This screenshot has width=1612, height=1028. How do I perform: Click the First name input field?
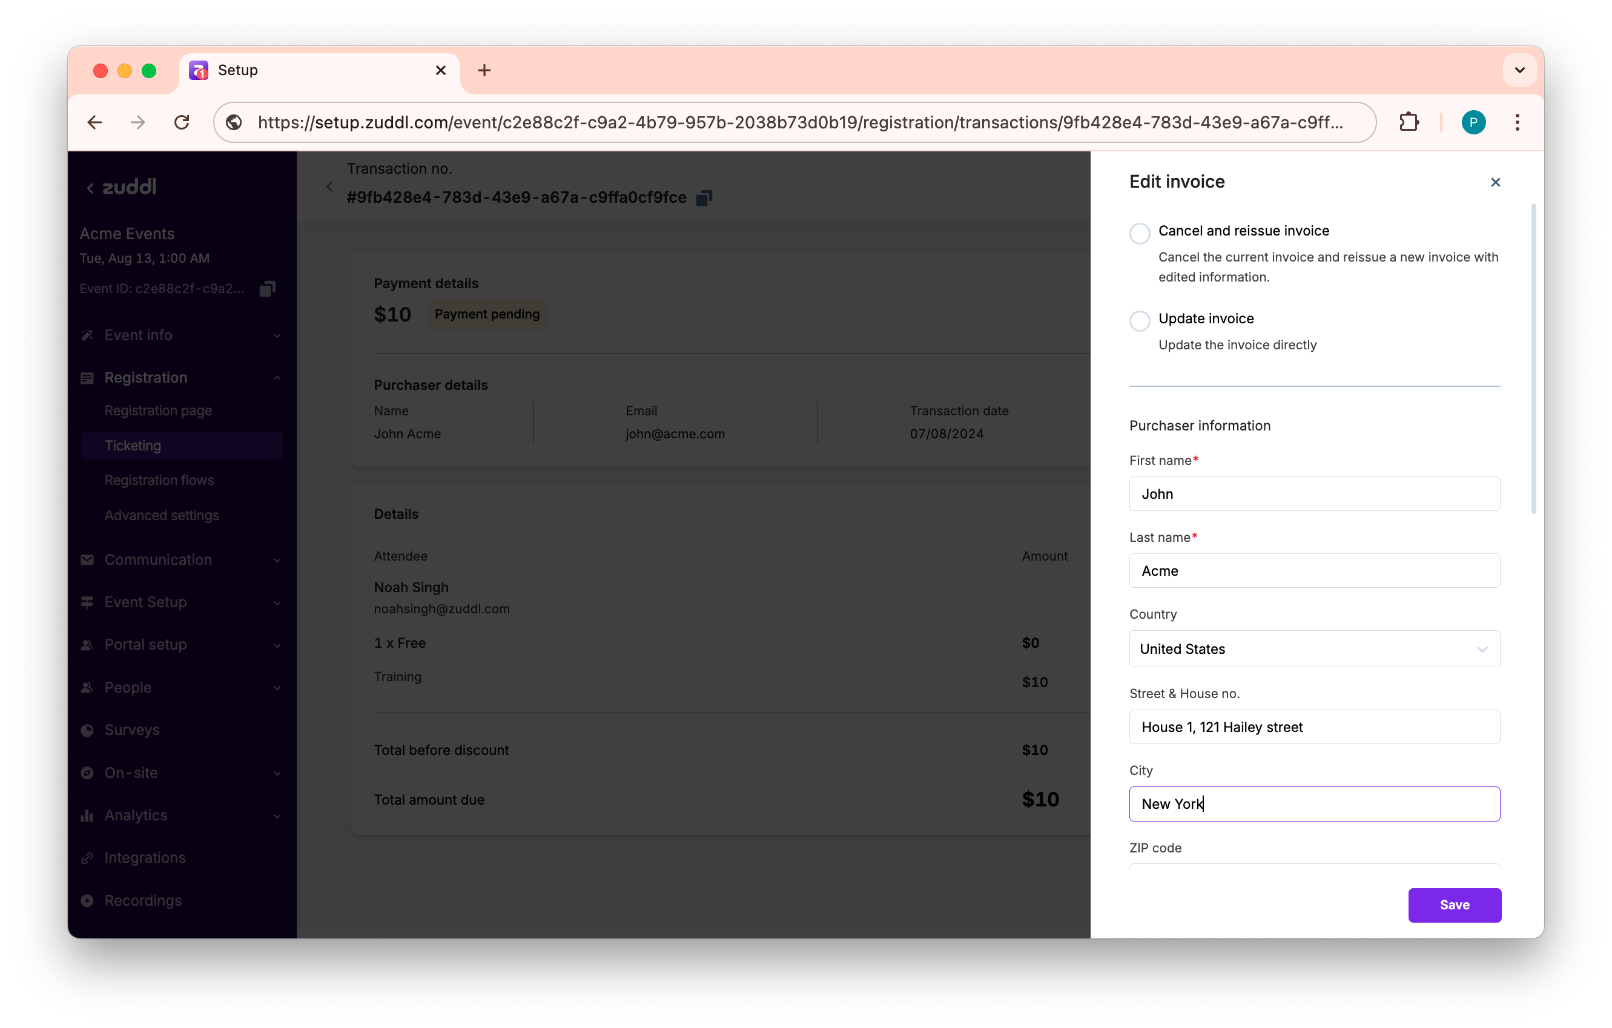click(x=1313, y=494)
